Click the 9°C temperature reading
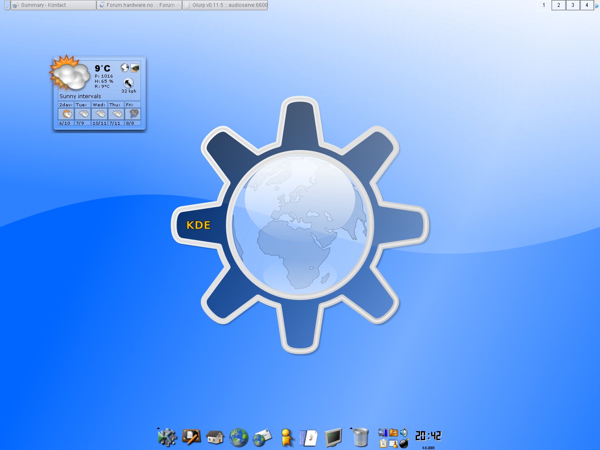600x450 pixels. pyautogui.click(x=102, y=69)
